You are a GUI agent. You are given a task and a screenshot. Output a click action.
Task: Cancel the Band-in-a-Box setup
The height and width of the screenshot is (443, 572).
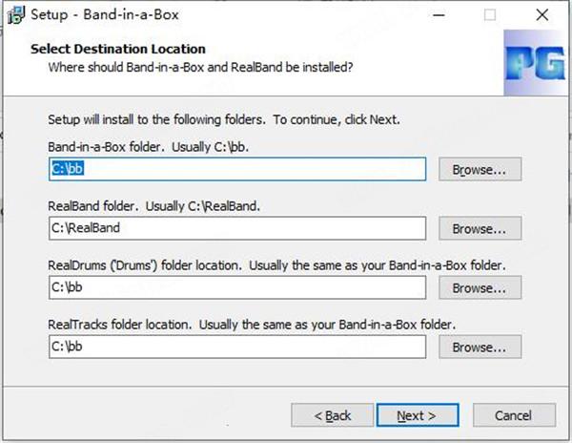point(515,415)
